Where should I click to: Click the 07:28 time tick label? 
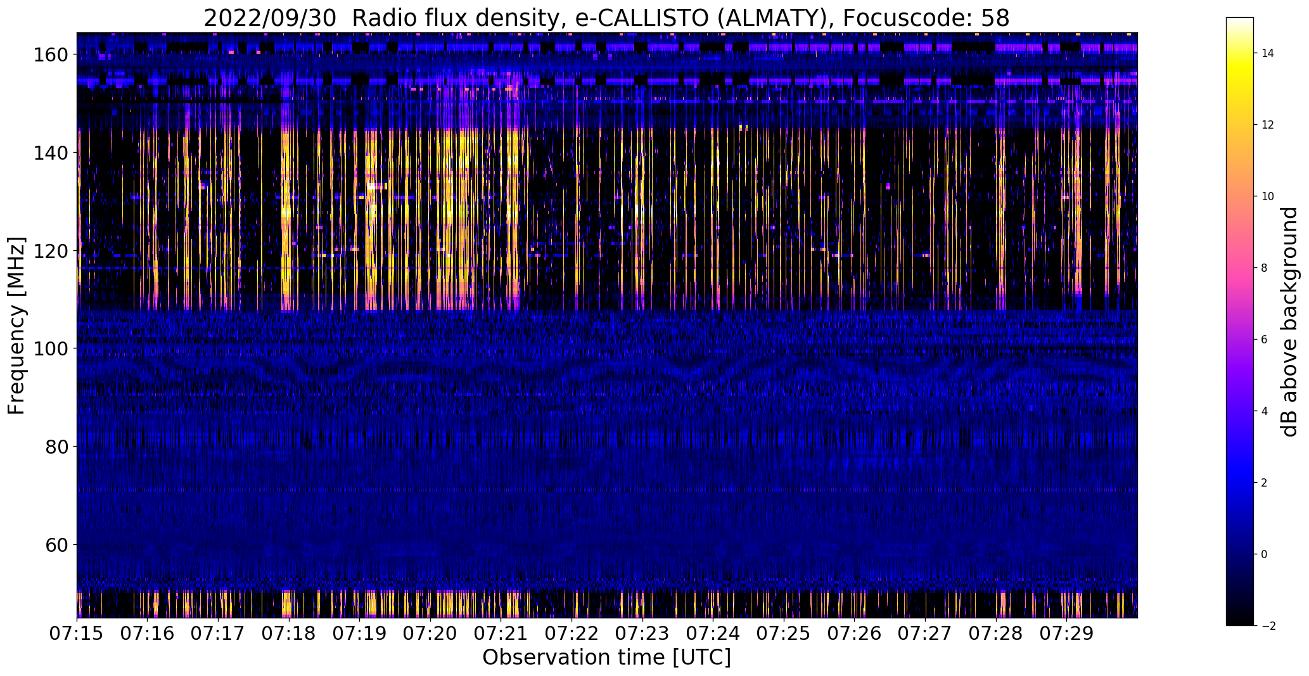click(996, 634)
